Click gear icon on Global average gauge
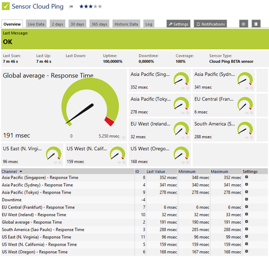Screen dimensions: 269x257 click(x=124, y=138)
